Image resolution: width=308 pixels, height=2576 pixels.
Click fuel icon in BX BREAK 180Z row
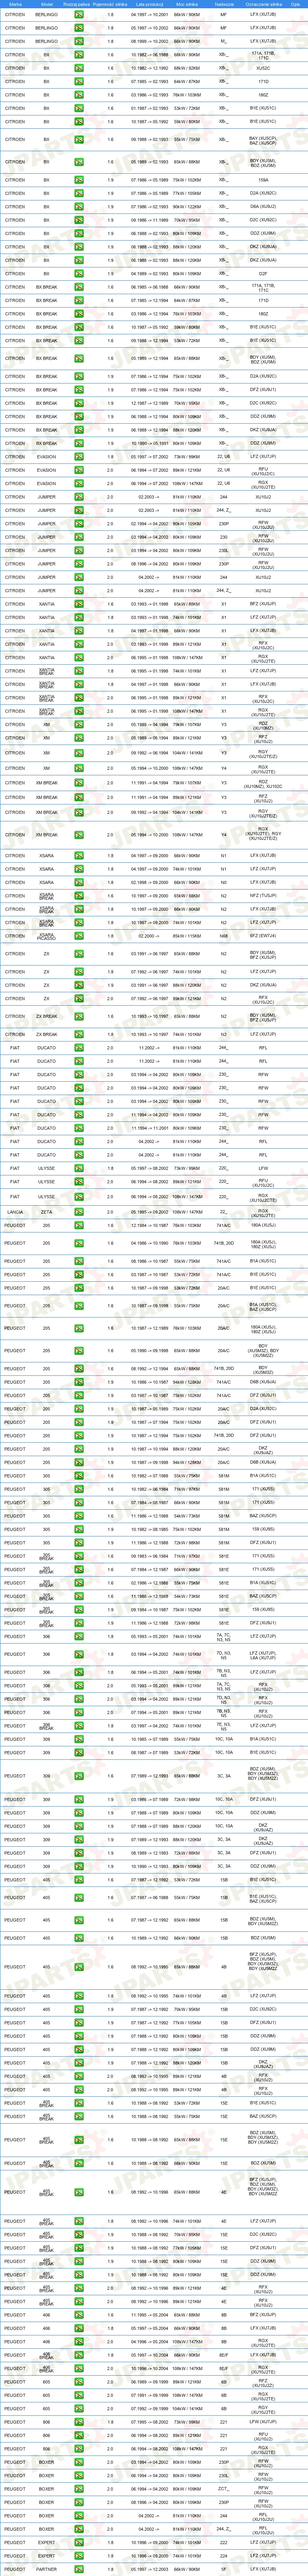[x=79, y=313]
